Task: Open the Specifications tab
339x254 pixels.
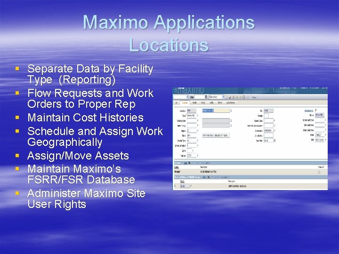Action: [230, 103]
